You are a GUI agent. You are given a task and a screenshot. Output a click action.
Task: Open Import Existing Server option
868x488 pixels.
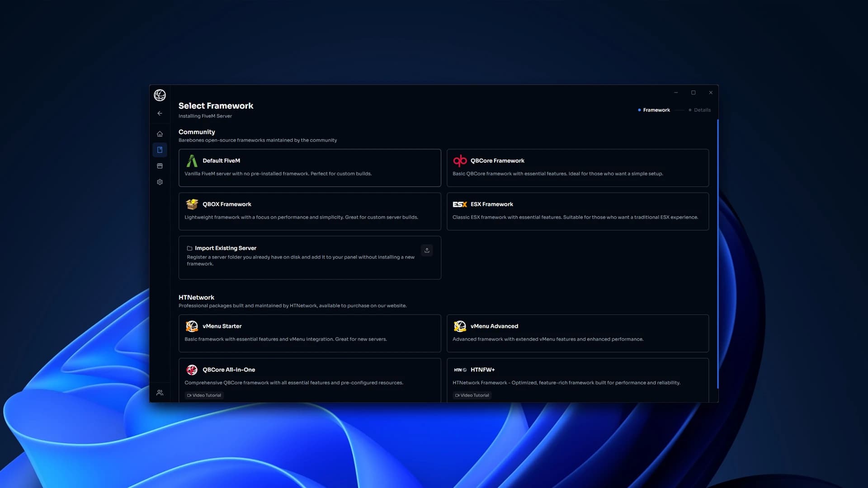(x=310, y=258)
